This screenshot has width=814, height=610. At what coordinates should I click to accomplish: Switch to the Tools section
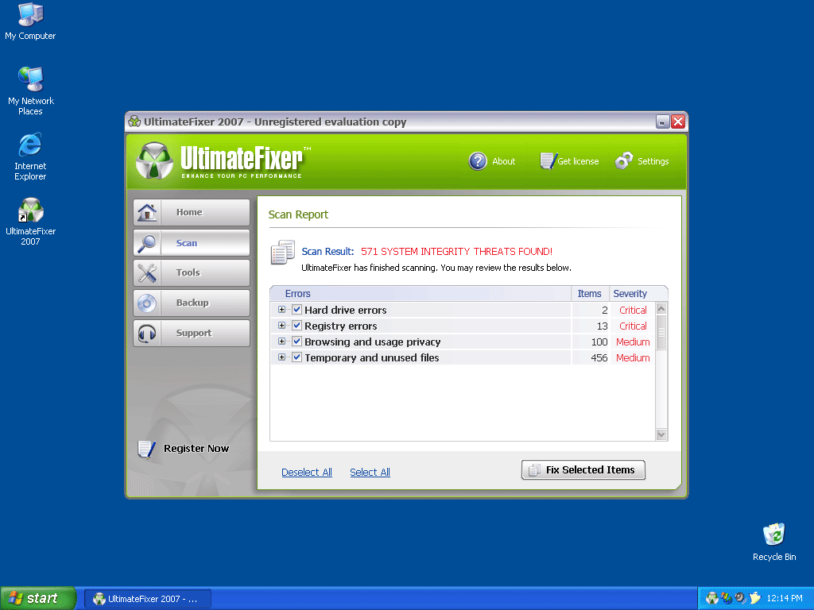click(x=191, y=272)
